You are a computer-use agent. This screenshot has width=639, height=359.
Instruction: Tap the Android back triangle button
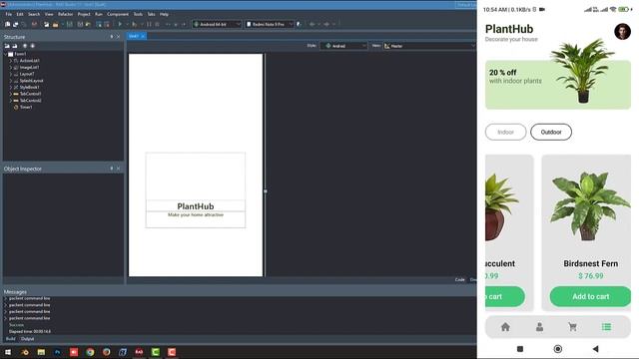[x=595, y=349]
